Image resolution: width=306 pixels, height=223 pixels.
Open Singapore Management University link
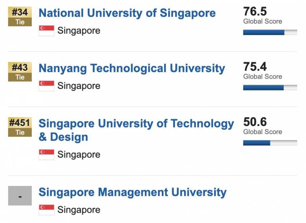pos(132,192)
